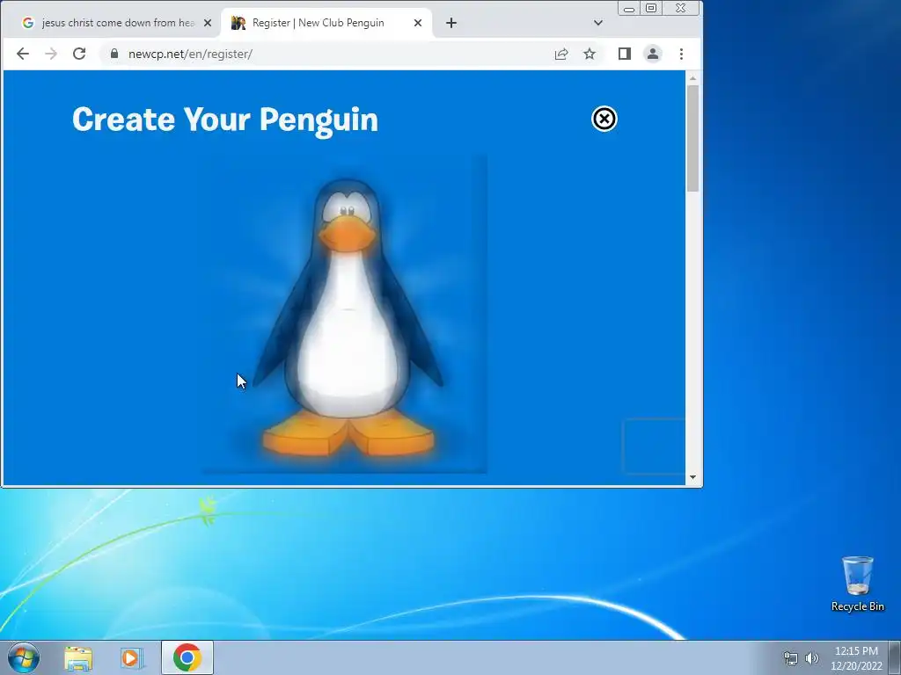Click the address bar URL newcp.net/en/register/
Screen dimensions: 901x675
[x=190, y=54]
